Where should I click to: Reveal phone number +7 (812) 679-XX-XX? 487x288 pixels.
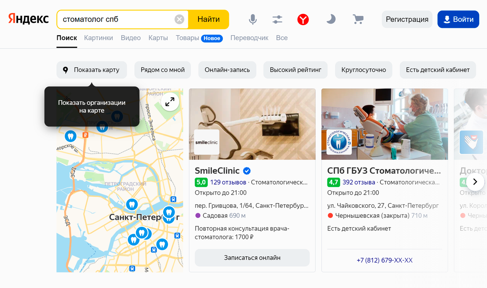384,260
